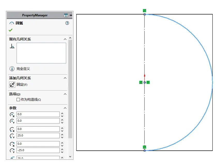Click the coincident relation icon above top endpoint
Viewport: 221px width, 167px height.
(144, 11)
